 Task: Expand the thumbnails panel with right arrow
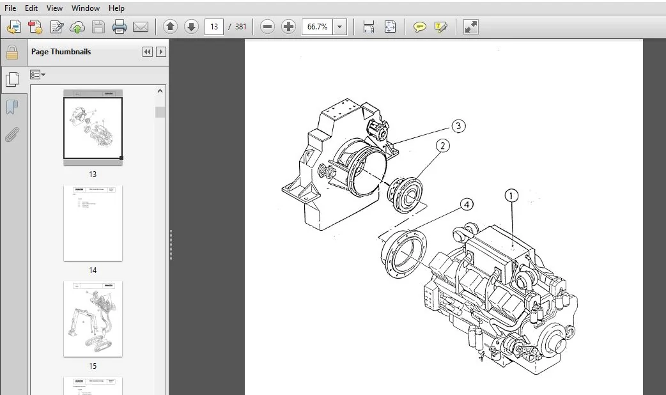pos(160,52)
